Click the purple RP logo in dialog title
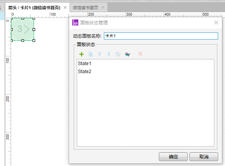225x166 pixels. [x=75, y=22]
